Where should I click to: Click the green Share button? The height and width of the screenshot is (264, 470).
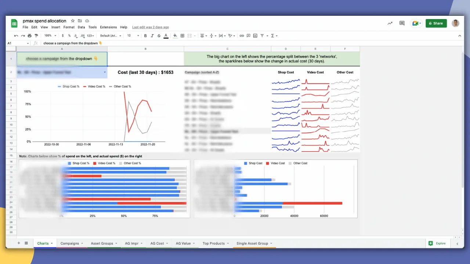pos(436,23)
